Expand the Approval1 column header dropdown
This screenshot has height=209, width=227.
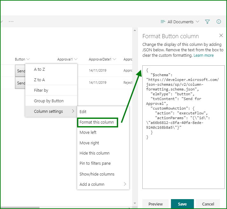76,59
